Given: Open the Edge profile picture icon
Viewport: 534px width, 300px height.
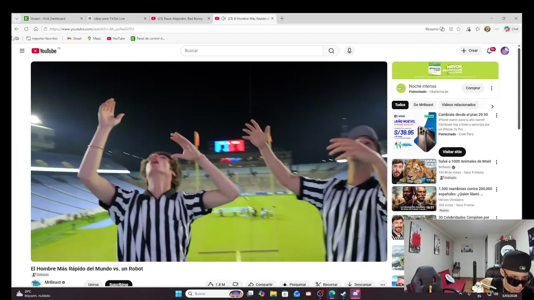Looking at the screenshot, I should (x=487, y=29).
